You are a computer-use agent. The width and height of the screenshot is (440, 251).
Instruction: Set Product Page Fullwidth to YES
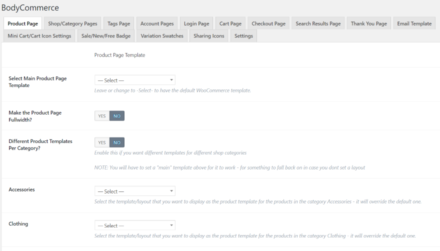coord(102,116)
